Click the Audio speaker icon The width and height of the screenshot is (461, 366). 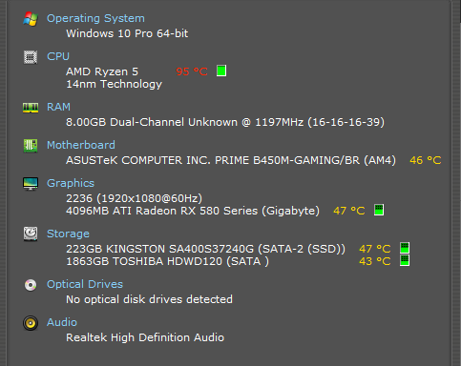(31, 323)
